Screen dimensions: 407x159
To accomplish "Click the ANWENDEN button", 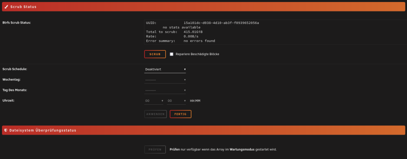I will tap(155, 114).
